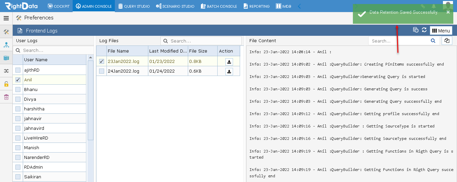This screenshot has height=182, width=457.
Task: Switch to Admin Console tab
Action: coord(94,6)
